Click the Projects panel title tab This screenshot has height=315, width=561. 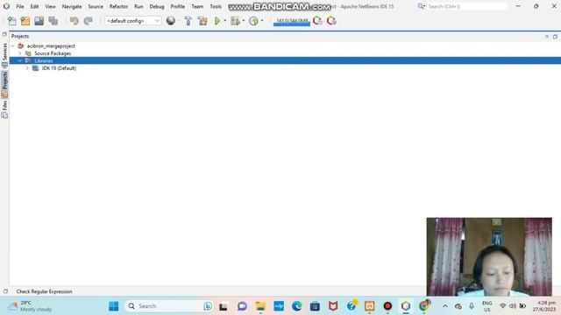pyautogui.click(x=20, y=36)
